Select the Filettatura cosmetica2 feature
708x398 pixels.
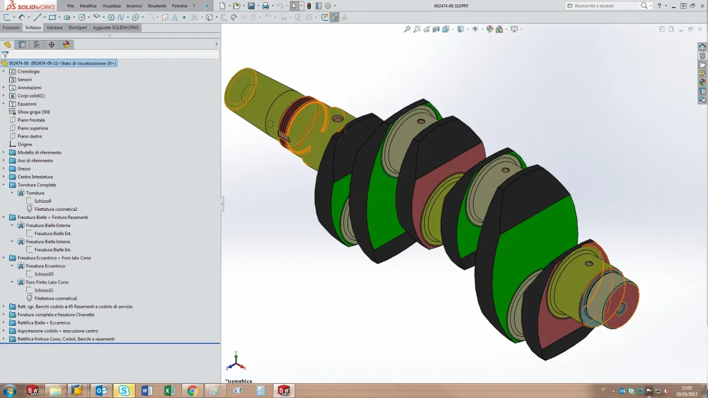click(x=55, y=209)
